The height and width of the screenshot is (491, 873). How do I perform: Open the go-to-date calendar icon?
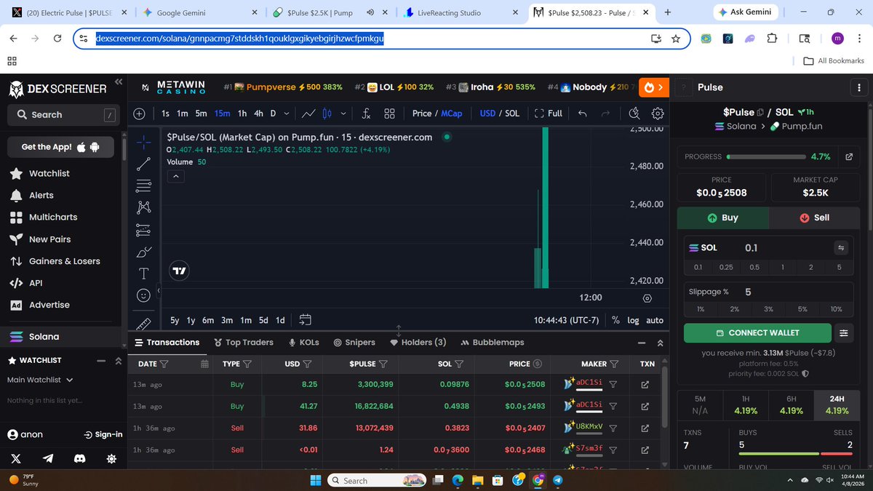[x=306, y=320]
